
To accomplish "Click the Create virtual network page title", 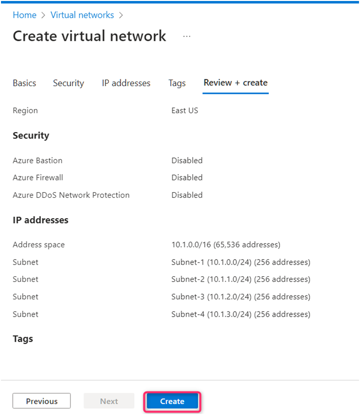I will 89,36.
